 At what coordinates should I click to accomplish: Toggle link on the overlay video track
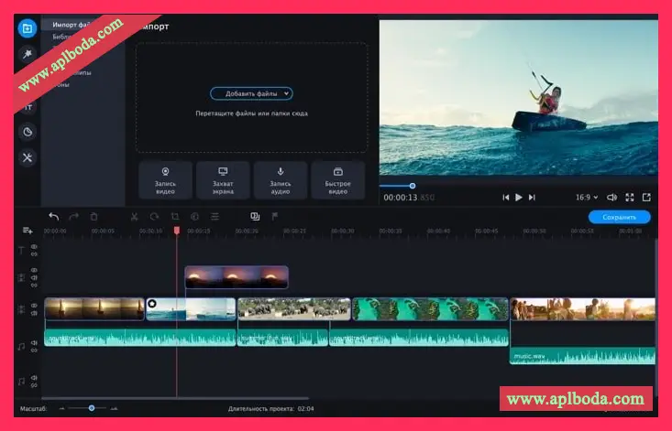(x=34, y=286)
